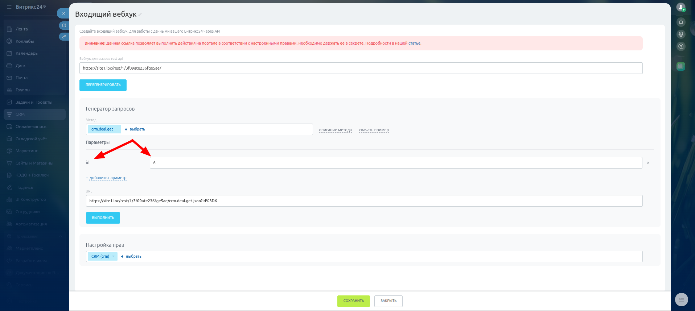Remove CRM (crm) permission tag
The height and width of the screenshot is (311, 695).
click(114, 256)
